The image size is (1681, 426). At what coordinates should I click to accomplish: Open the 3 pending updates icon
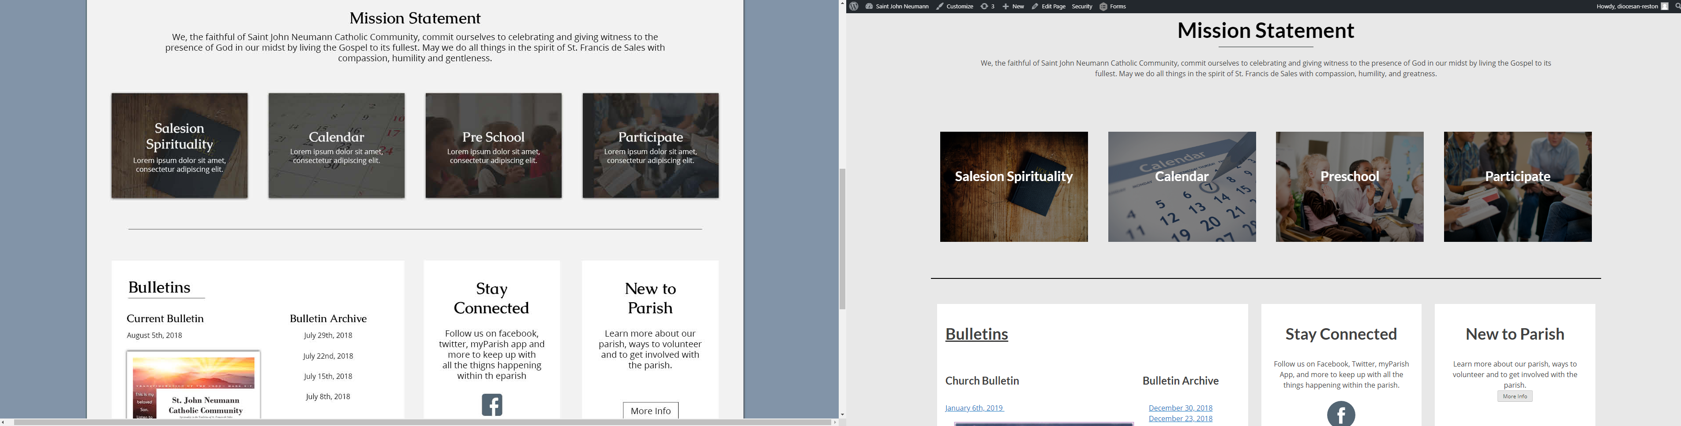tap(987, 7)
